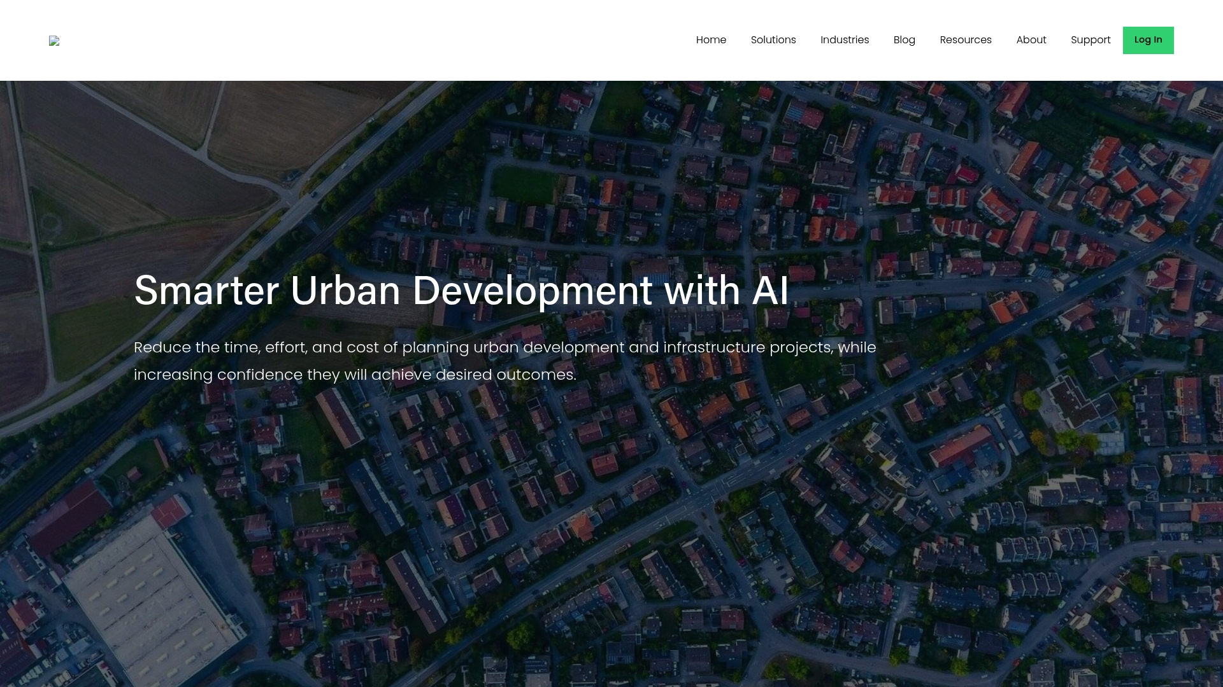1223x687 pixels.
Task: Click the aerial city hero background image
Action: coord(611,541)
